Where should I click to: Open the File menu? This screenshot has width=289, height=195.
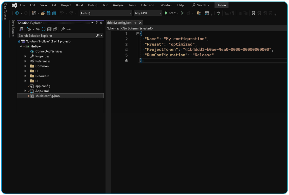[x=23, y=5]
